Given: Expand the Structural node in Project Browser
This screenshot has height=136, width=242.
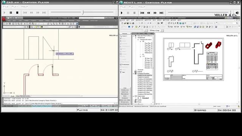Looking at the screenshot, I should [x=136, y=70].
